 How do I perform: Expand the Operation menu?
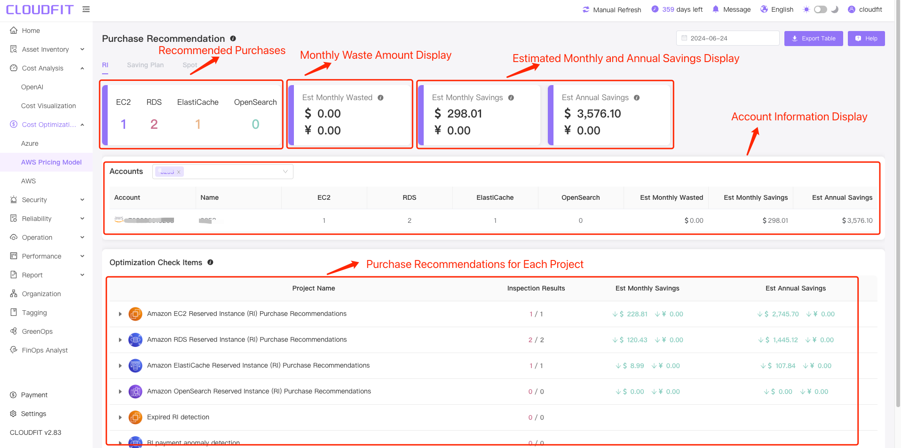tap(82, 237)
